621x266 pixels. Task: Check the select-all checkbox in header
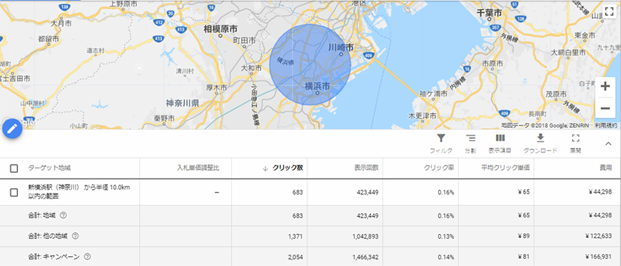pos(14,168)
